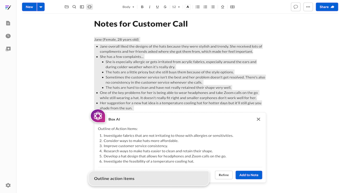Apply strikethrough formatting

[x=165, y=7]
